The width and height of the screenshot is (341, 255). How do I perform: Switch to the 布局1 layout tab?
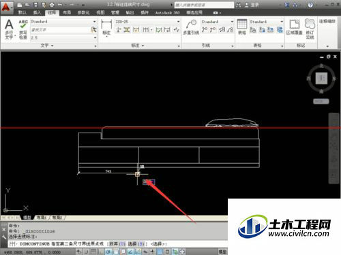pyautogui.click(x=42, y=218)
